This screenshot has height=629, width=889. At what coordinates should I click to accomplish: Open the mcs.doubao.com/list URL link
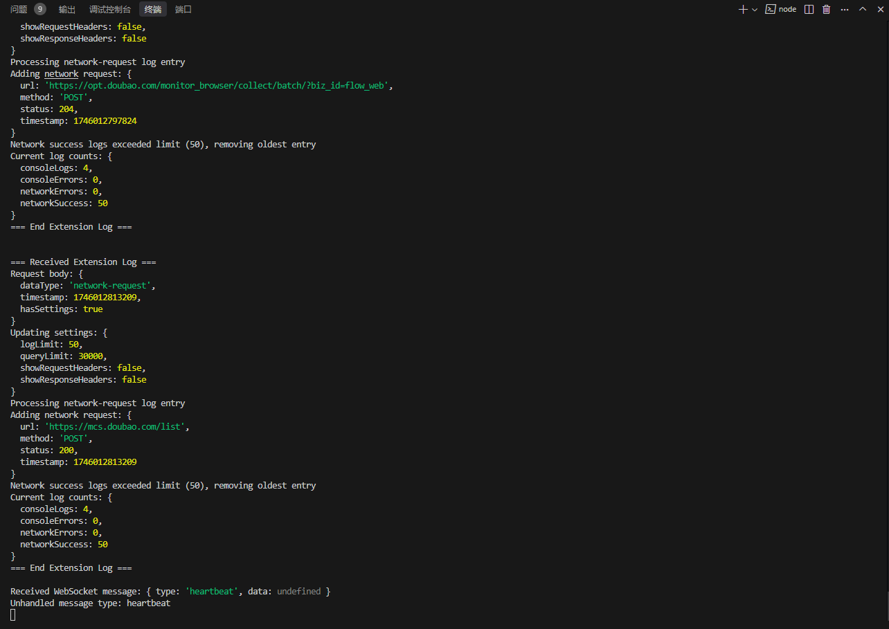(116, 427)
